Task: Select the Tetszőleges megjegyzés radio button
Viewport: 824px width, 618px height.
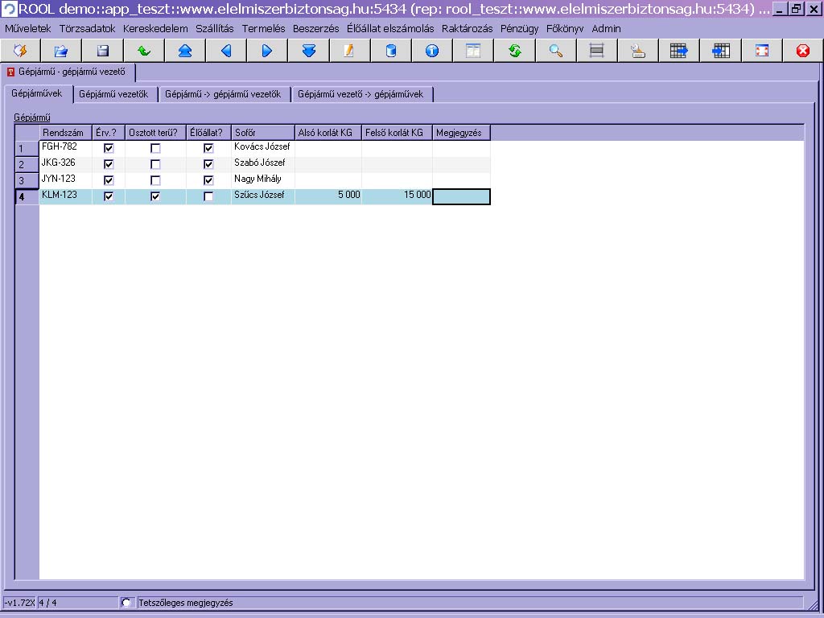Action: tap(127, 603)
